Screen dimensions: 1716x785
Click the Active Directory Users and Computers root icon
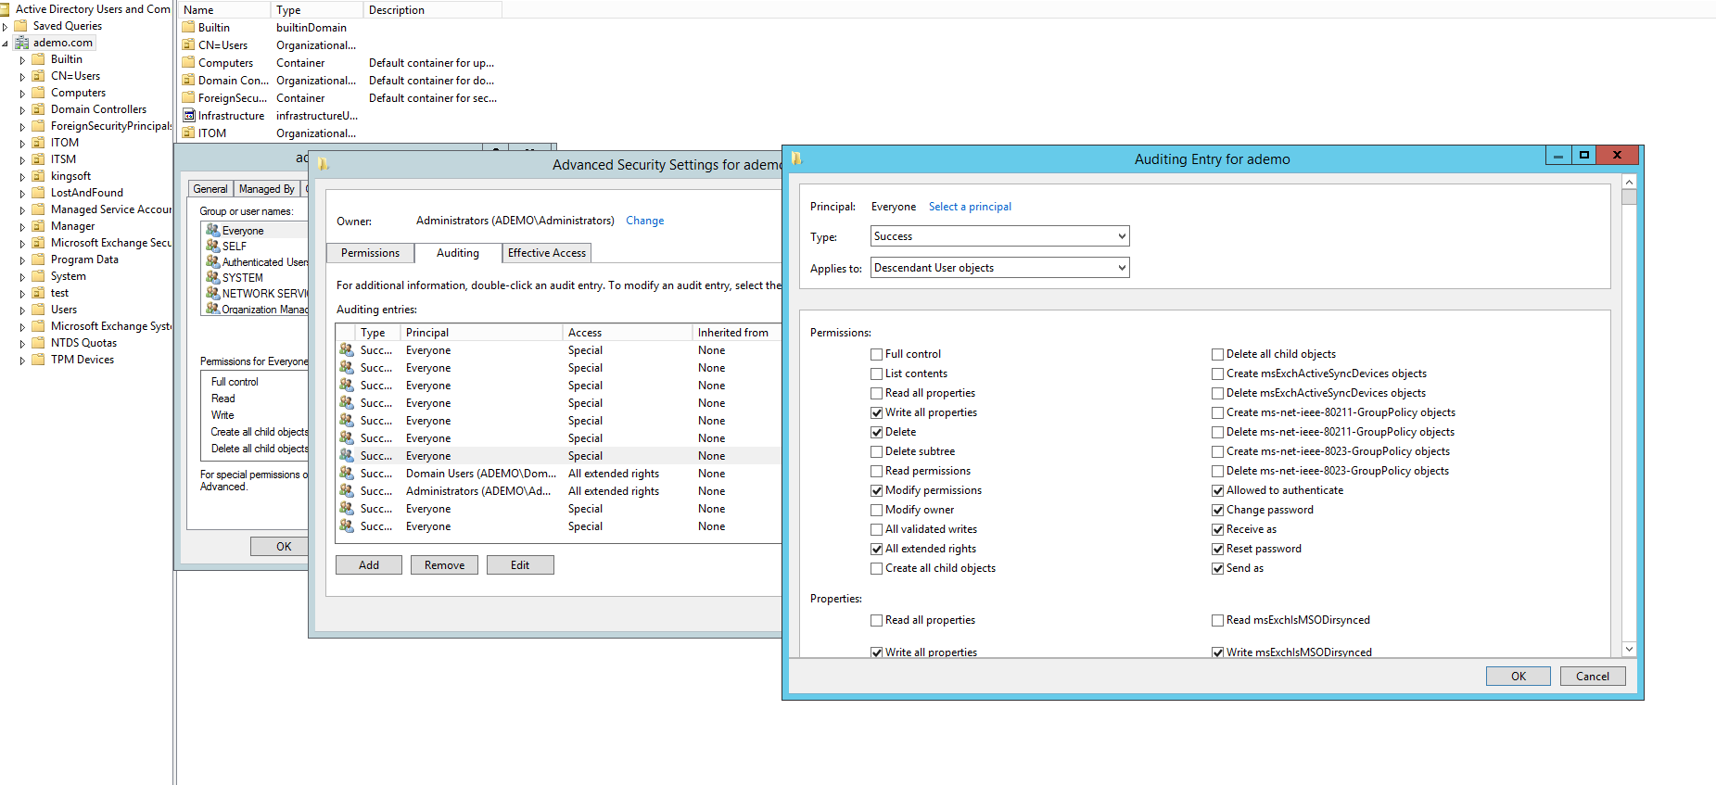click(x=5, y=9)
